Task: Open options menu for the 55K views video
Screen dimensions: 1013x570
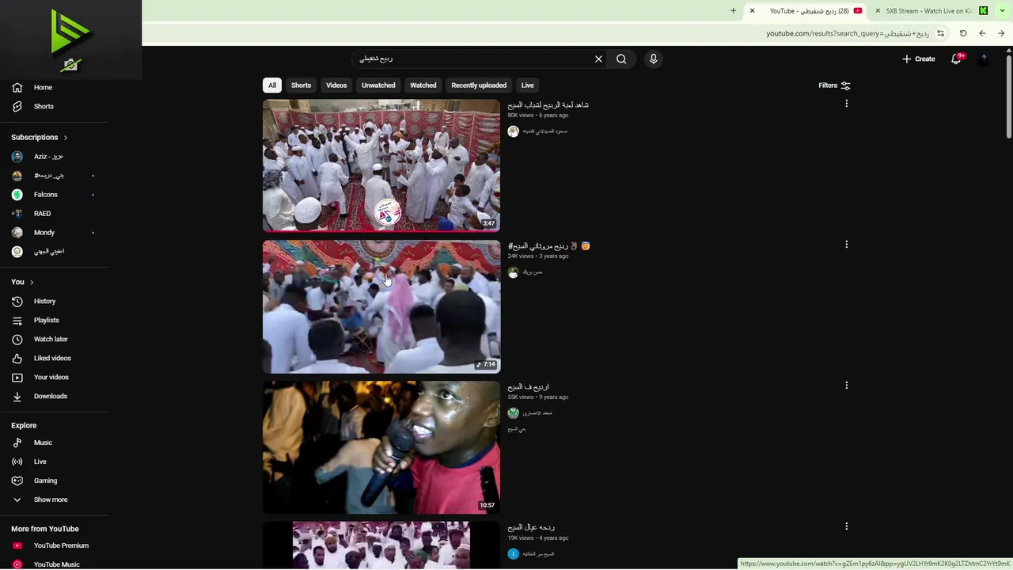Action: [846, 386]
